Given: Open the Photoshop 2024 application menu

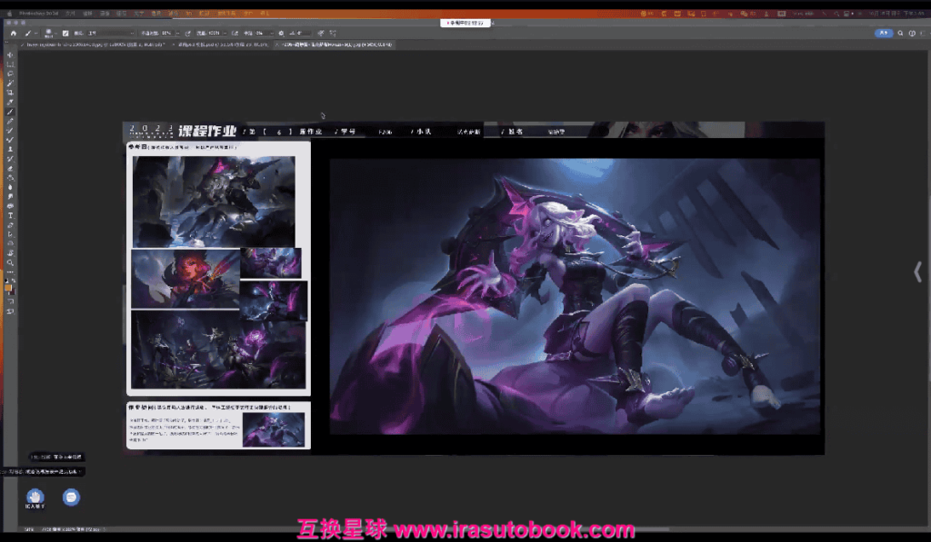Looking at the screenshot, I should (38, 13).
